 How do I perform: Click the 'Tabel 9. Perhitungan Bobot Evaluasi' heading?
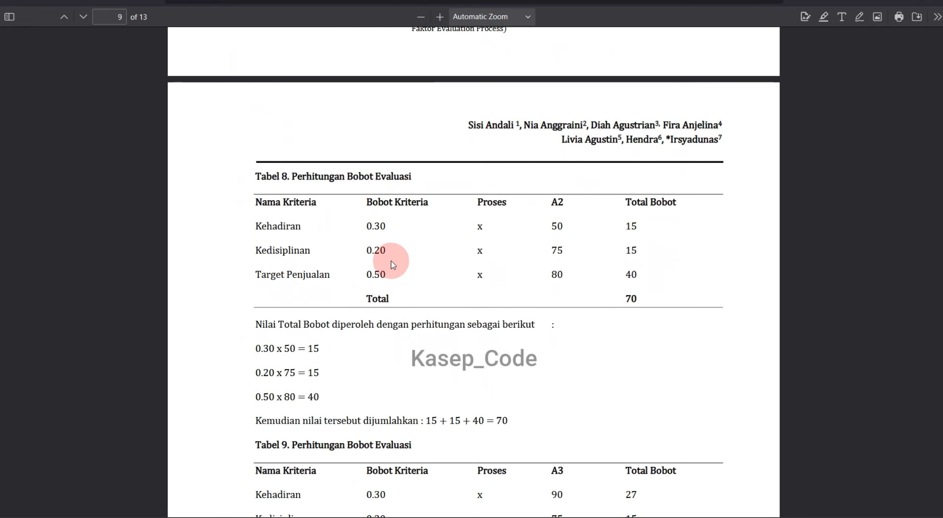click(333, 445)
